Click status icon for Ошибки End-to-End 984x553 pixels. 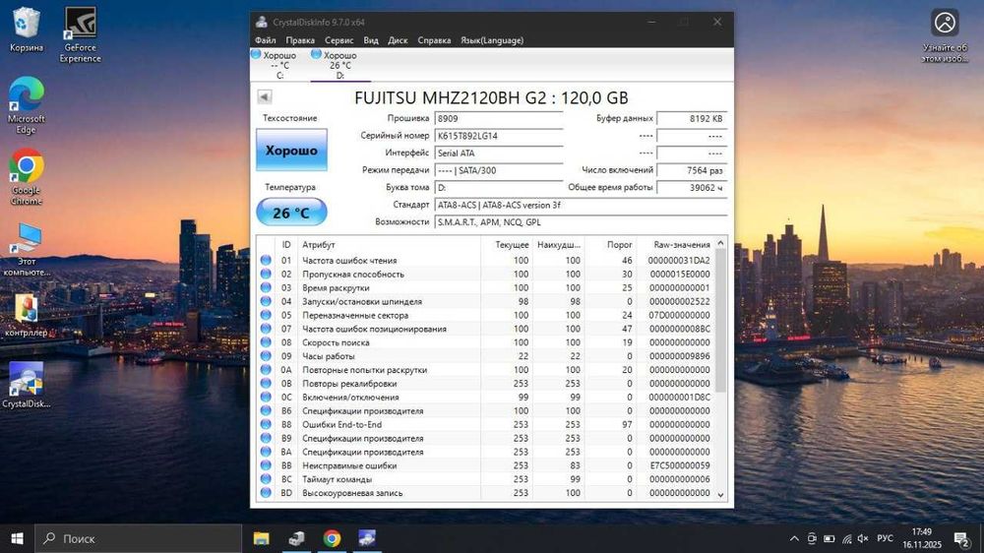point(266,424)
